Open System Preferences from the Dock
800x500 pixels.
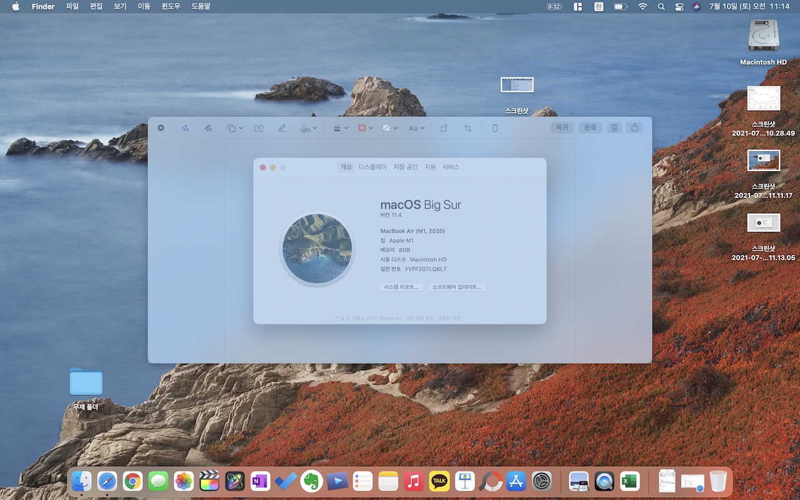click(542, 481)
